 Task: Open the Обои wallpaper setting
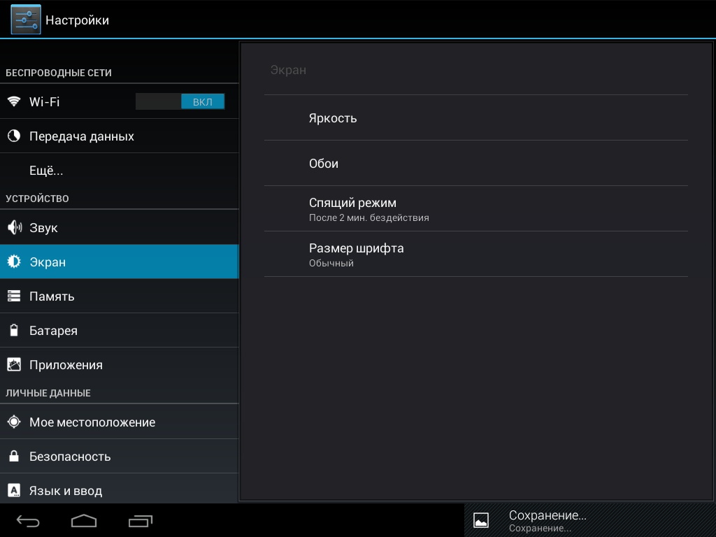pyautogui.click(x=475, y=163)
